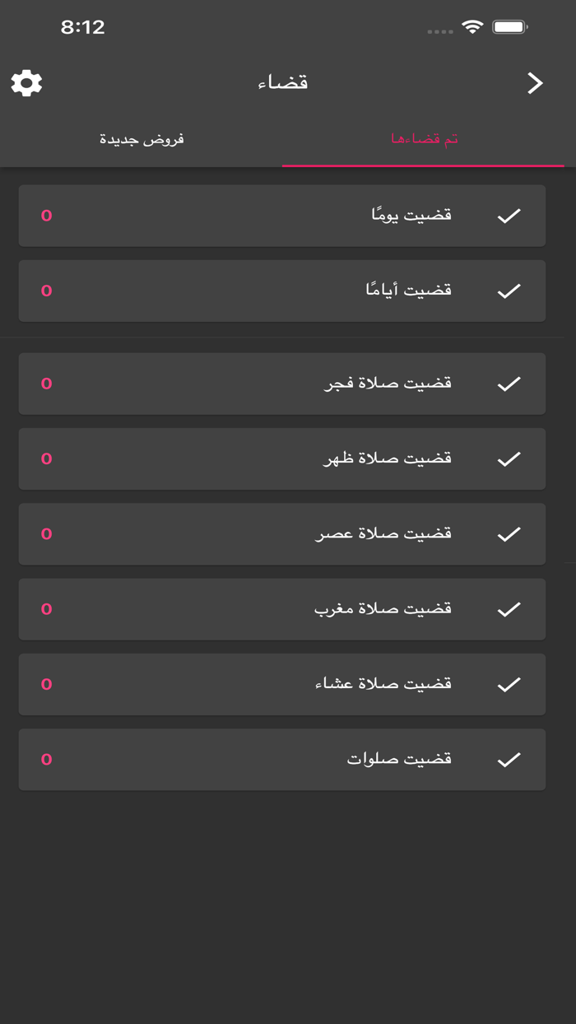Tap the 0 counter on قضيت صلاة ظهر
576x1024 pixels.
tap(45, 458)
